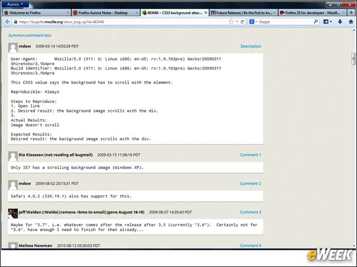The image size is (357, 267).
Task: Open the Downloads arrow icon
Action: tap(340, 22)
